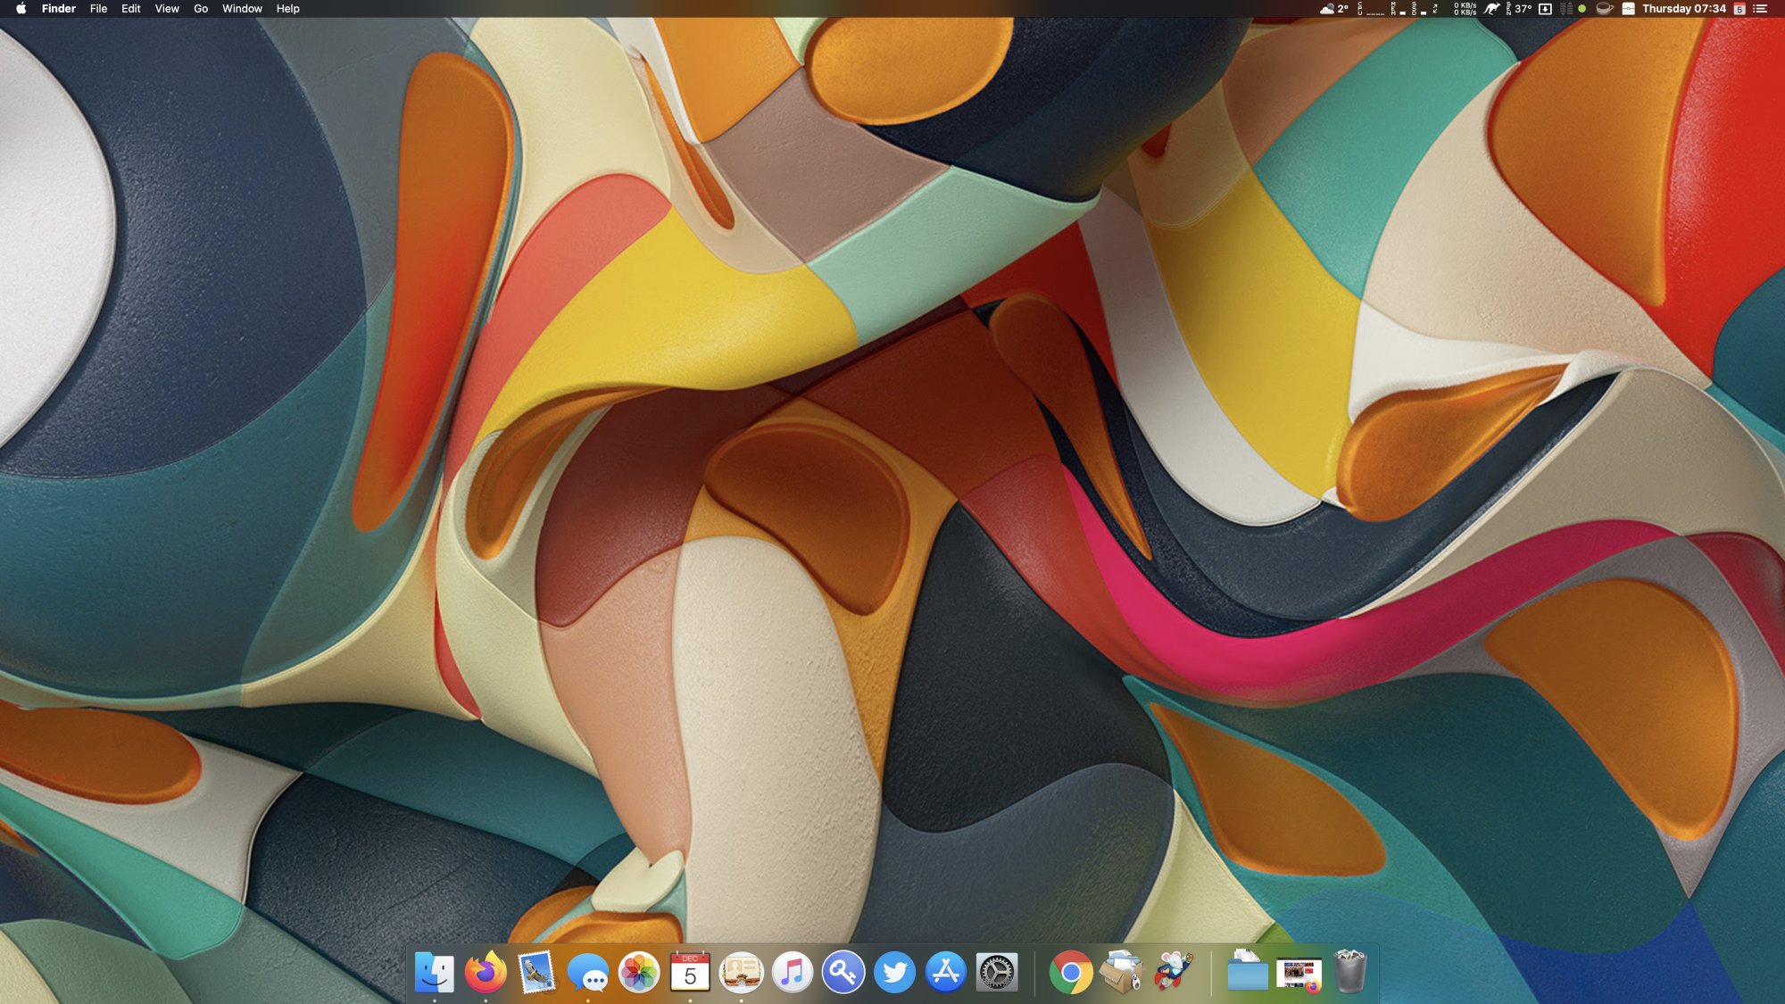The image size is (1785, 1004).
Task: Open System Preferences gear icon
Action: (x=997, y=972)
